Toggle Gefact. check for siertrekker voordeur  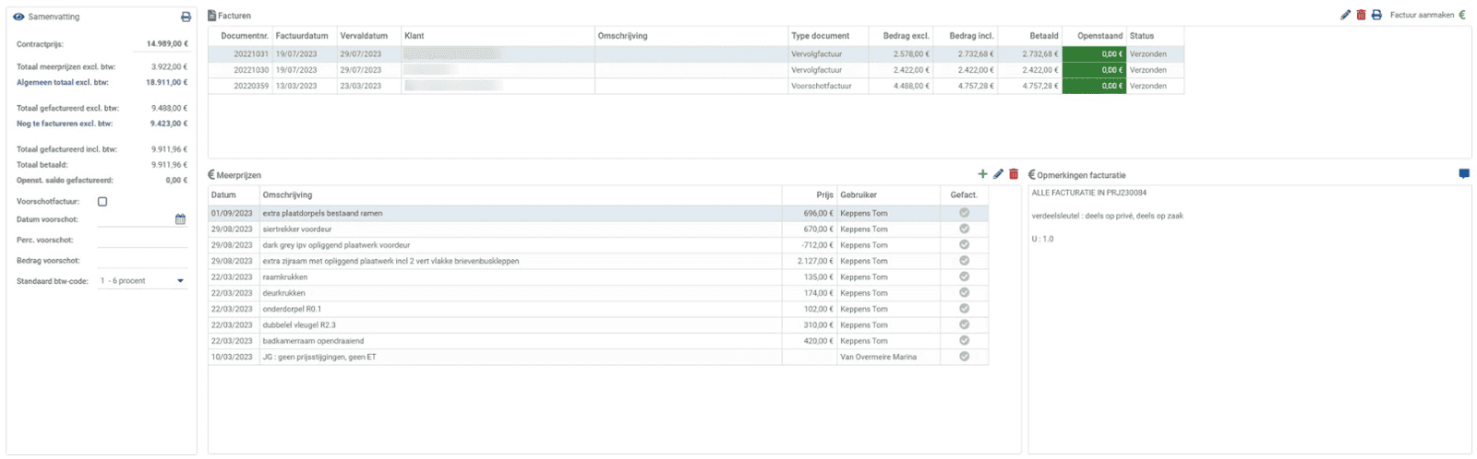tap(964, 229)
